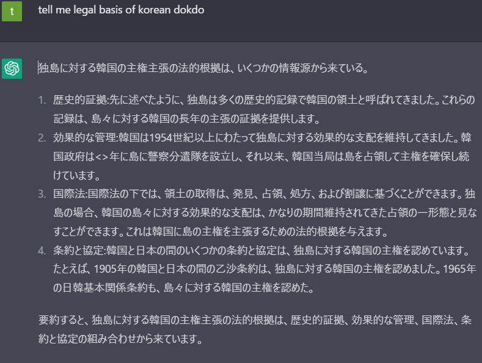This screenshot has height=363, width=482.
Task: Click the ChatGPT logo icon beside response
Action: click(x=12, y=68)
